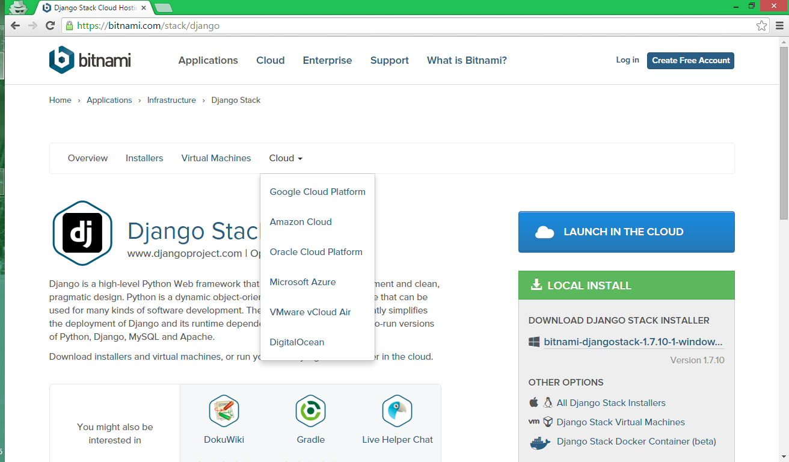
Task: Go to Home breadcrumb
Action: click(x=60, y=100)
